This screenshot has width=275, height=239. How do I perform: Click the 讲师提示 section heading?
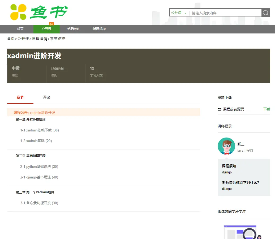225,126
